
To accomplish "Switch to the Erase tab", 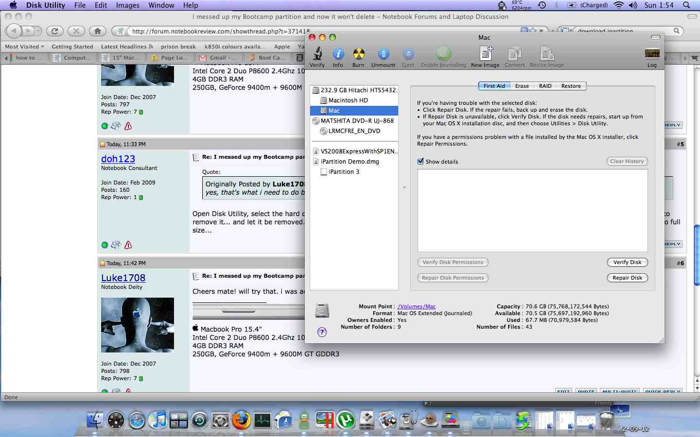I will click(522, 86).
